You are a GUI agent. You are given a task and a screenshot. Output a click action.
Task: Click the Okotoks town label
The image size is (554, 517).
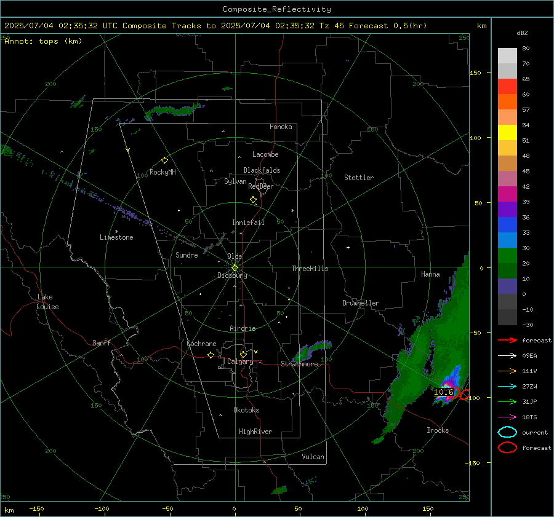coord(246,410)
